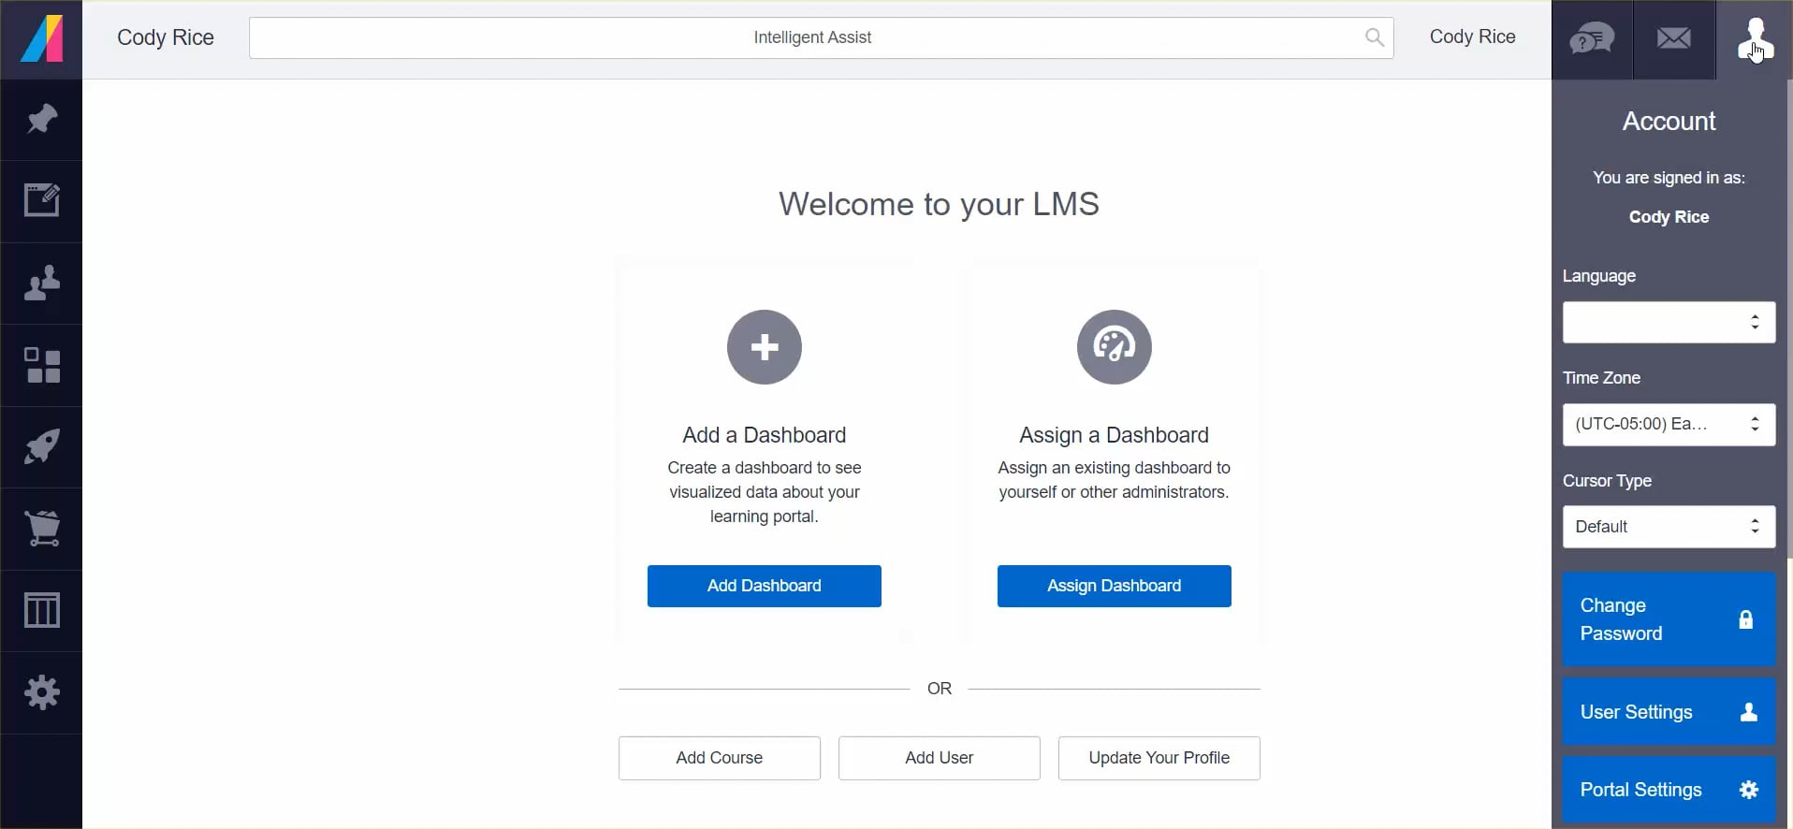Click the search magnifier in Intelligent Assist
1793x829 pixels.
click(1374, 37)
